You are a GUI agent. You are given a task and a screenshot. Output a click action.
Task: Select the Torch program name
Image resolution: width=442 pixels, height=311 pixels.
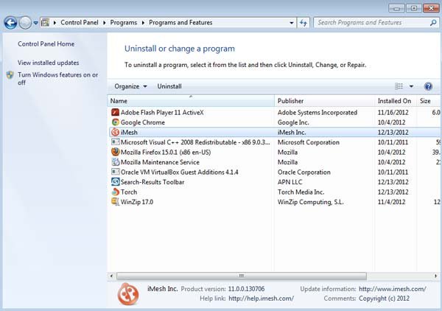129,192
